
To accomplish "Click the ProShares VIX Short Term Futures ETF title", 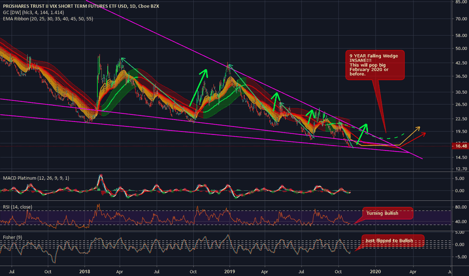I will click(81, 6).
